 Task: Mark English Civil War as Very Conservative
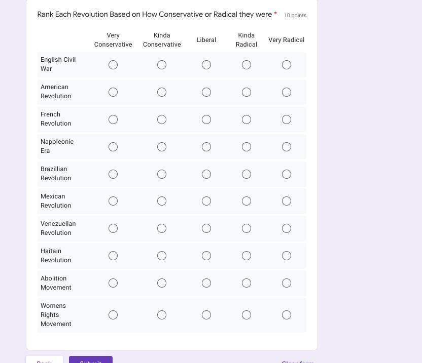[113, 65]
